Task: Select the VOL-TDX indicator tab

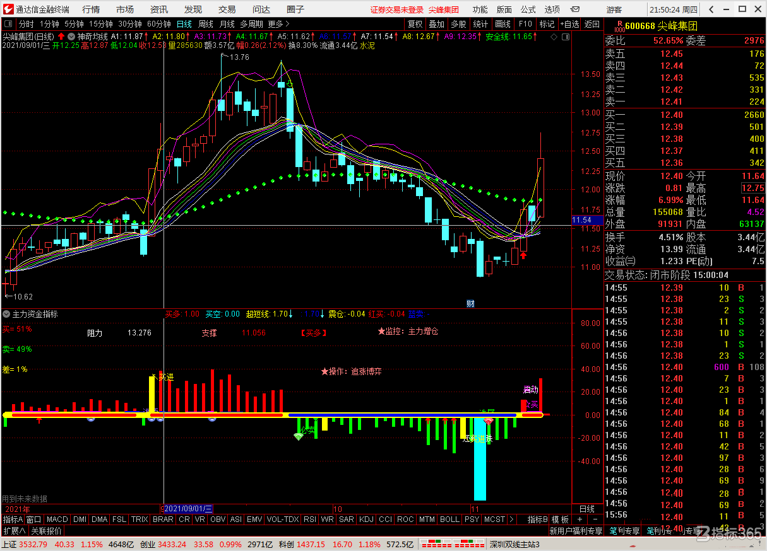Action: coord(283,519)
